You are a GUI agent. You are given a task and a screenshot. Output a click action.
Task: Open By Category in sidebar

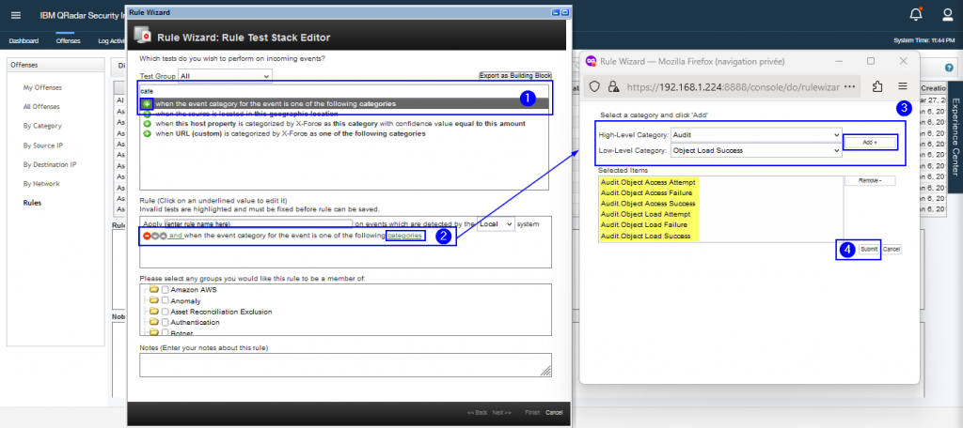42,126
